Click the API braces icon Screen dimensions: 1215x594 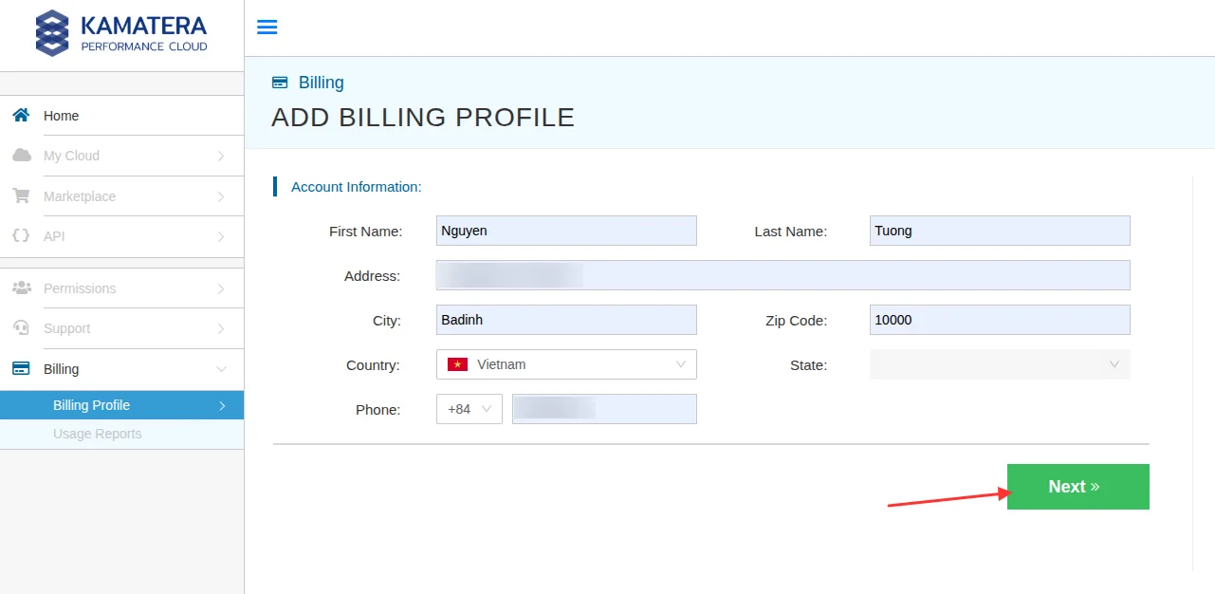tap(21, 235)
